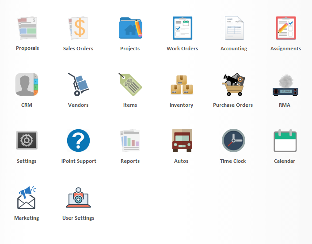Click the Calendar label text
The height and width of the screenshot is (244, 312).
tap(285, 161)
